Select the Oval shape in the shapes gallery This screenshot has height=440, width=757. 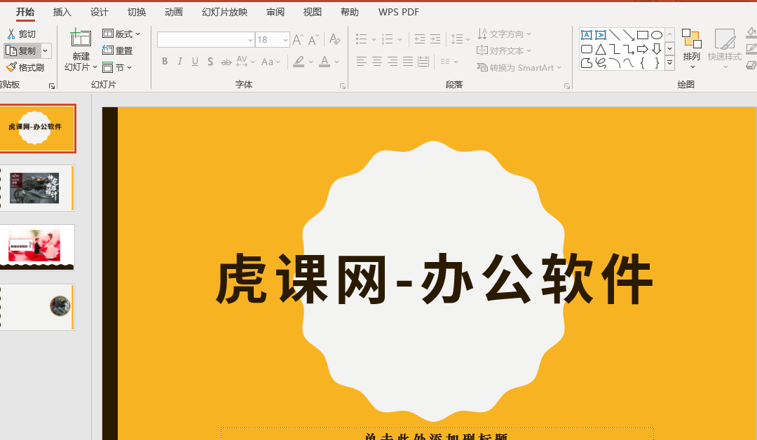[x=657, y=34]
